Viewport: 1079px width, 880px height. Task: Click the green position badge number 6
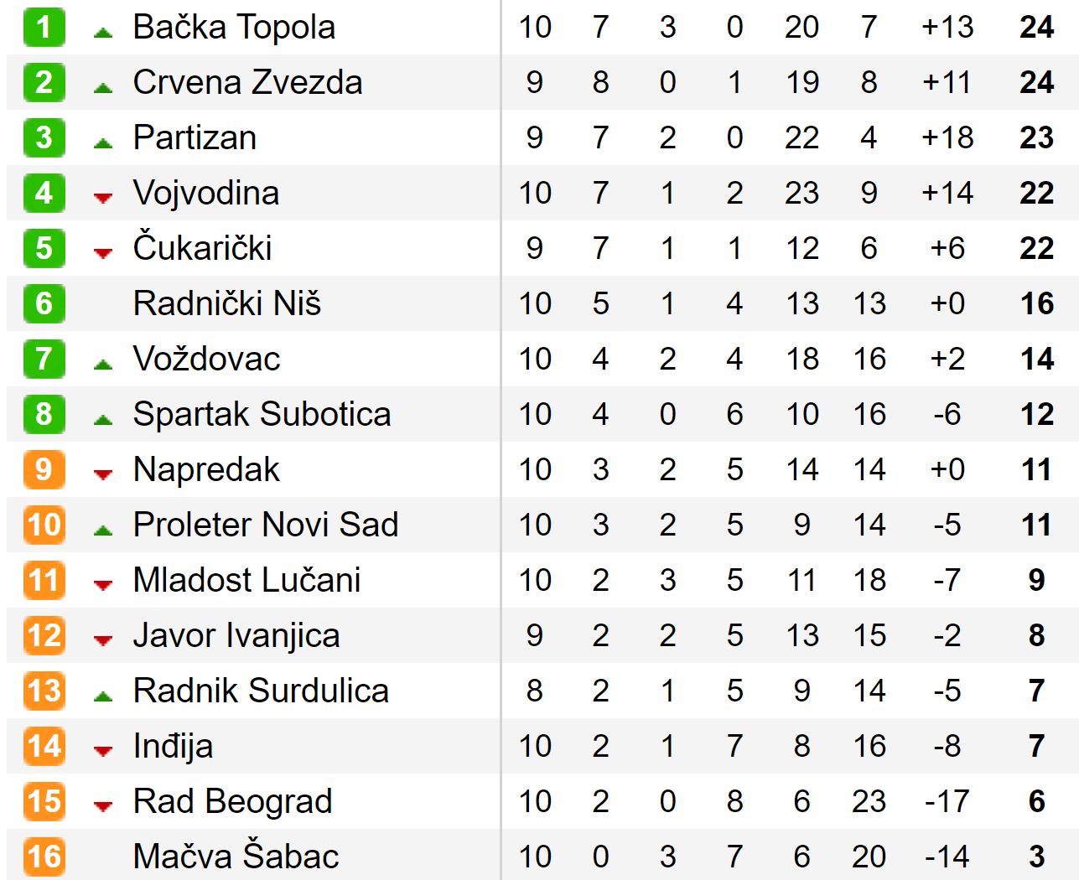tap(44, 303)
